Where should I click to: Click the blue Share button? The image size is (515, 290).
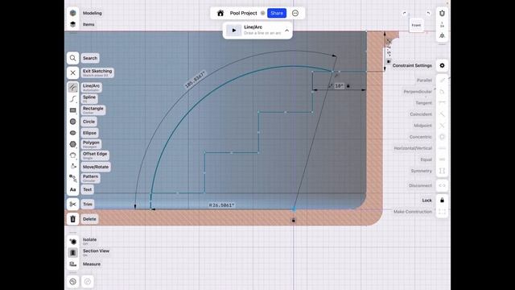point(277,13)
